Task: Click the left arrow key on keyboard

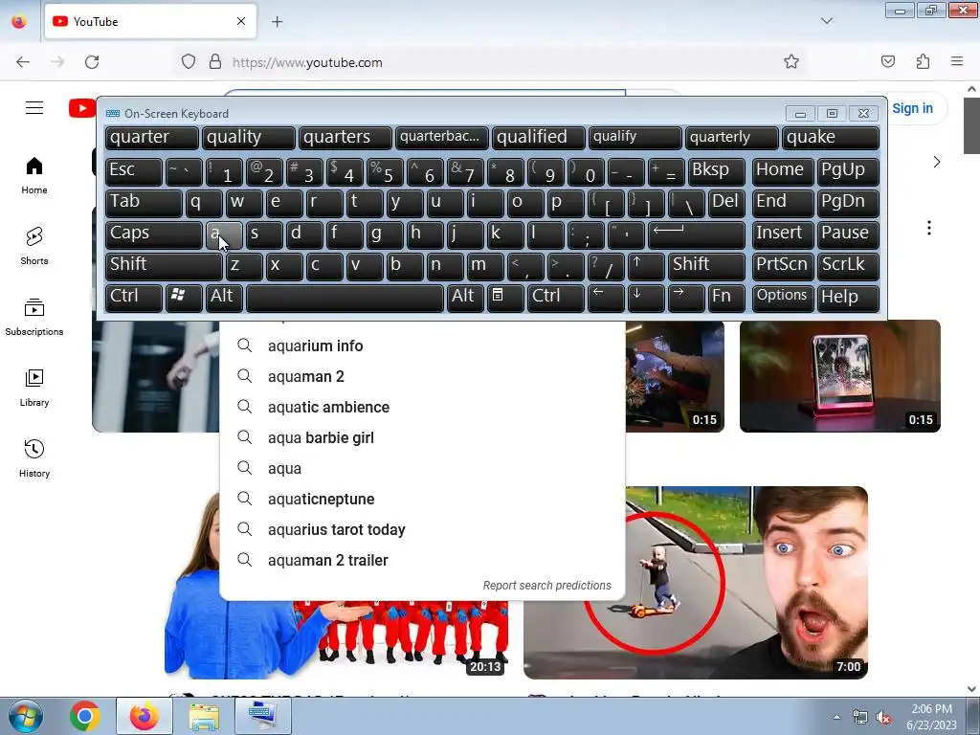Action: click(x=605, y=297)
